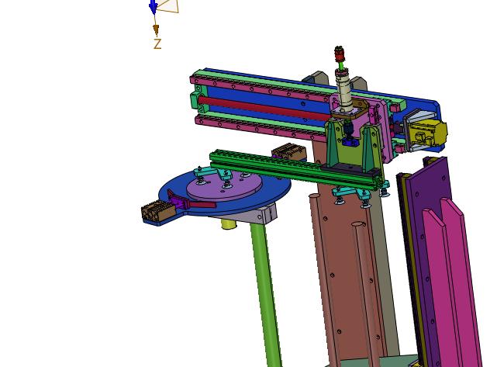Image resolution: width=490 pixels, height=367 pixels.
Task: Select the cyan suction bracket under the beam
Action: click(x=351, y=192)
